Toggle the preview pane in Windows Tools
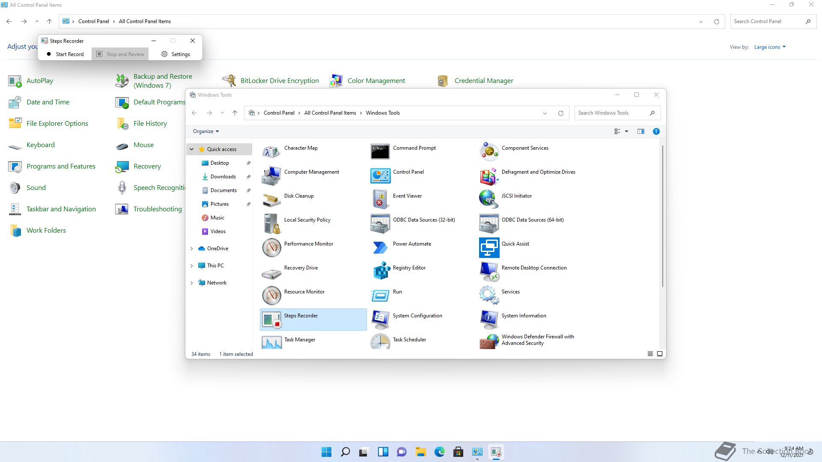 pos(640,131)
